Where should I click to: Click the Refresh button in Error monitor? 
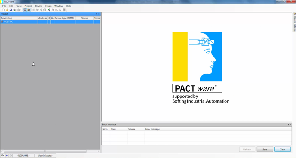point(247,149)
